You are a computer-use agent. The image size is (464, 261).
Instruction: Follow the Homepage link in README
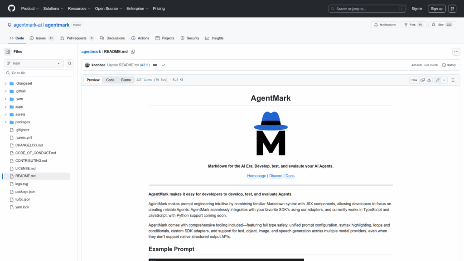(x=256, y=176)
